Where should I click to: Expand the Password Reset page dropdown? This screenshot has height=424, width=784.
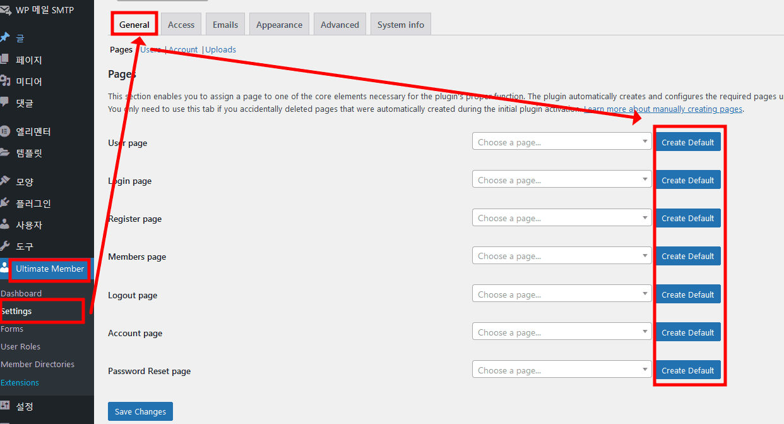coord(562,370)
